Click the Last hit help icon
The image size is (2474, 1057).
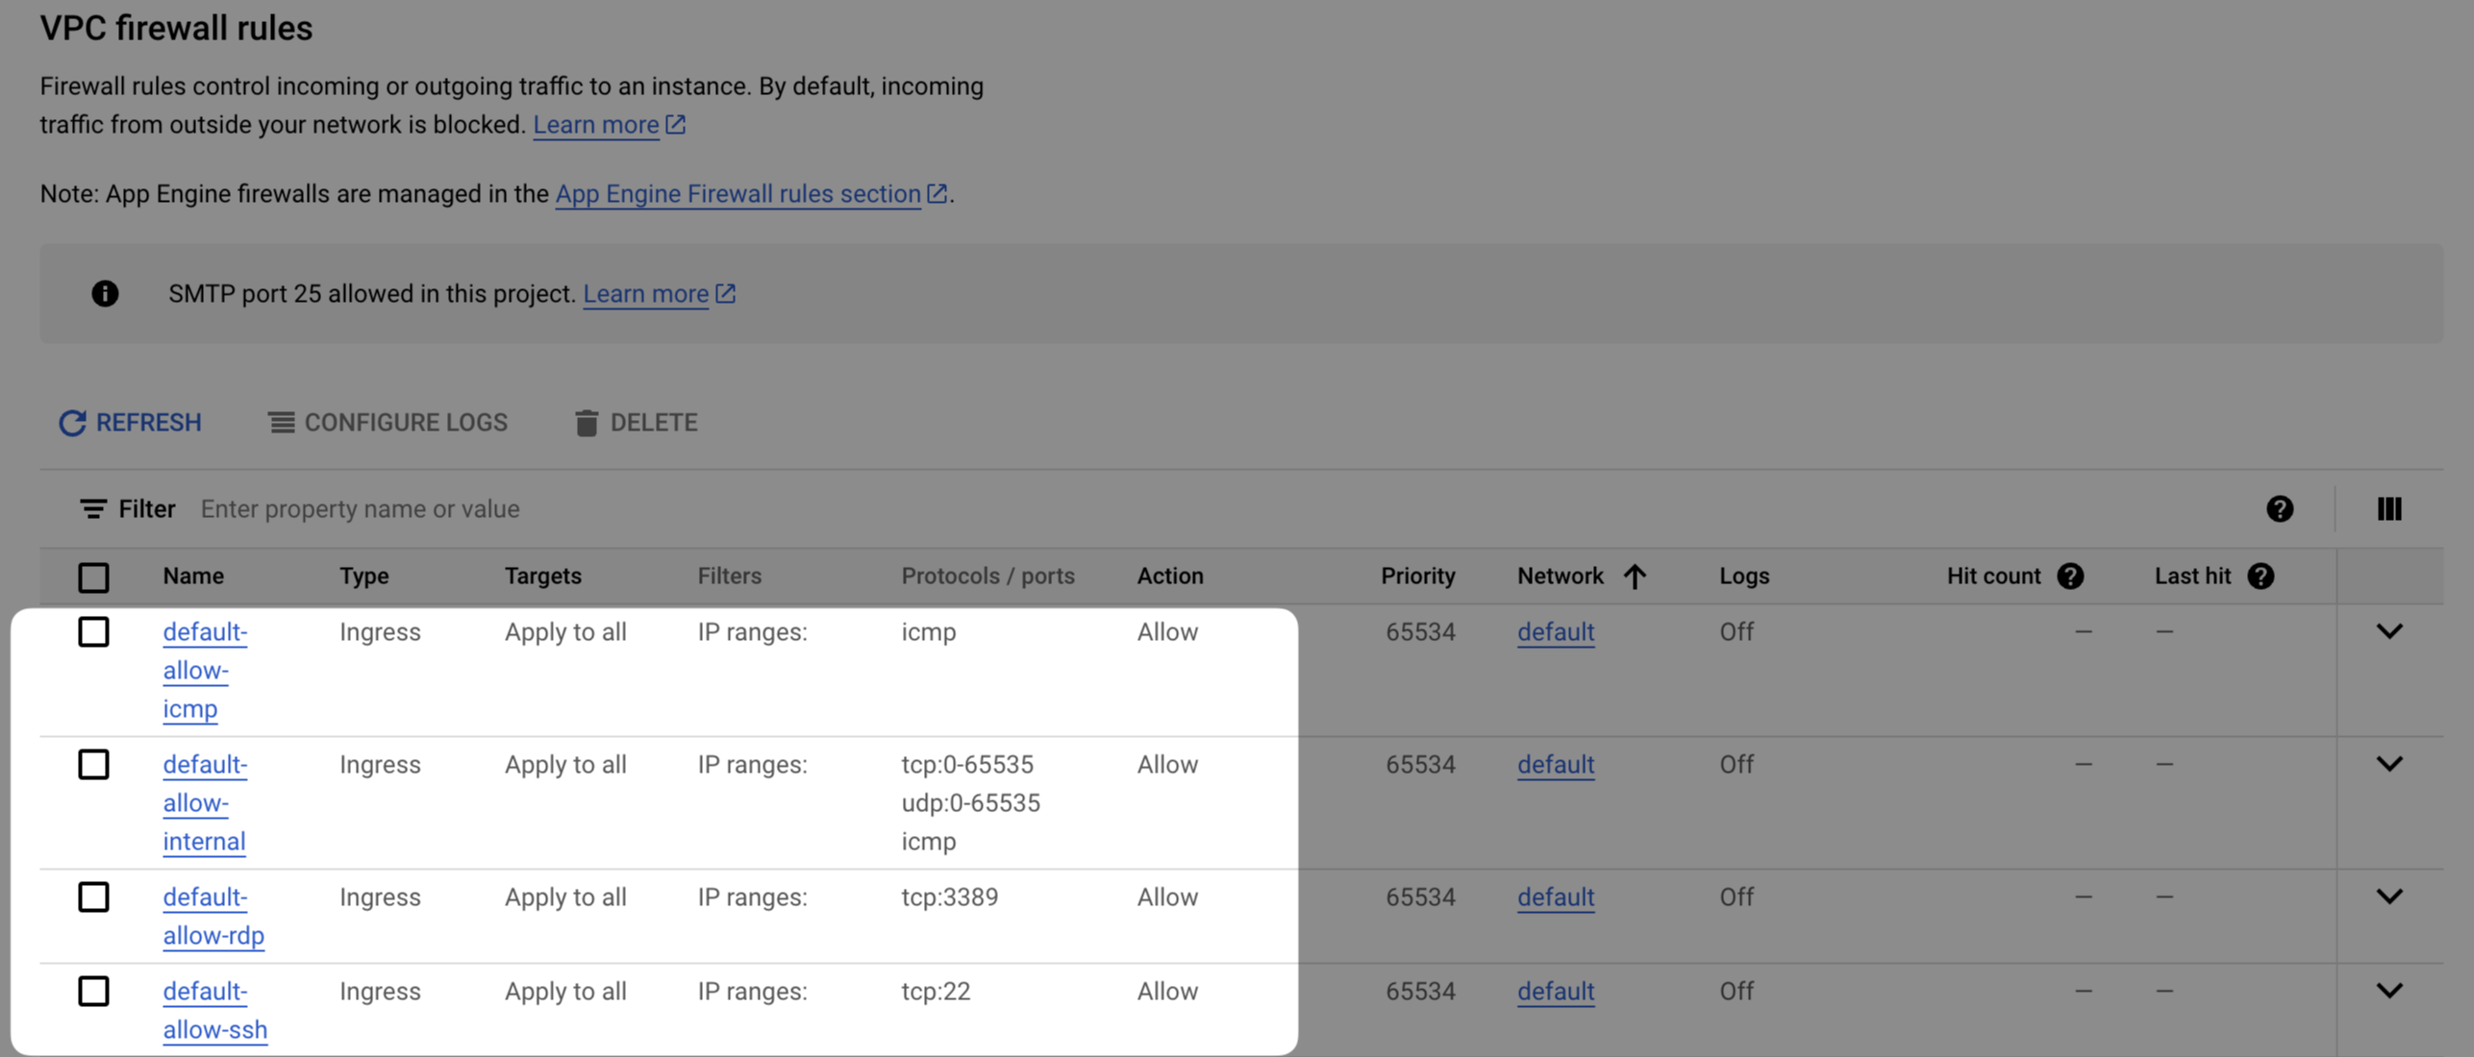[2261, 577]
